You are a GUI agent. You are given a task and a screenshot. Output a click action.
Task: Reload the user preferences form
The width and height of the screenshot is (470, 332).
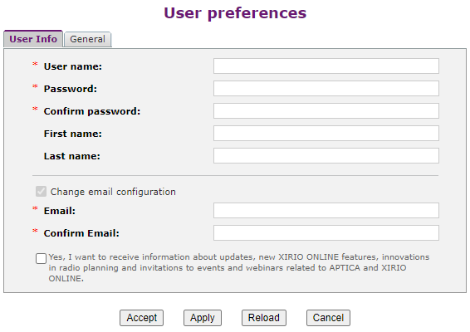[264, 318]
